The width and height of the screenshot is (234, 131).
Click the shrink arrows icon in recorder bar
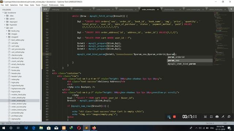click(x=211, y=117)
